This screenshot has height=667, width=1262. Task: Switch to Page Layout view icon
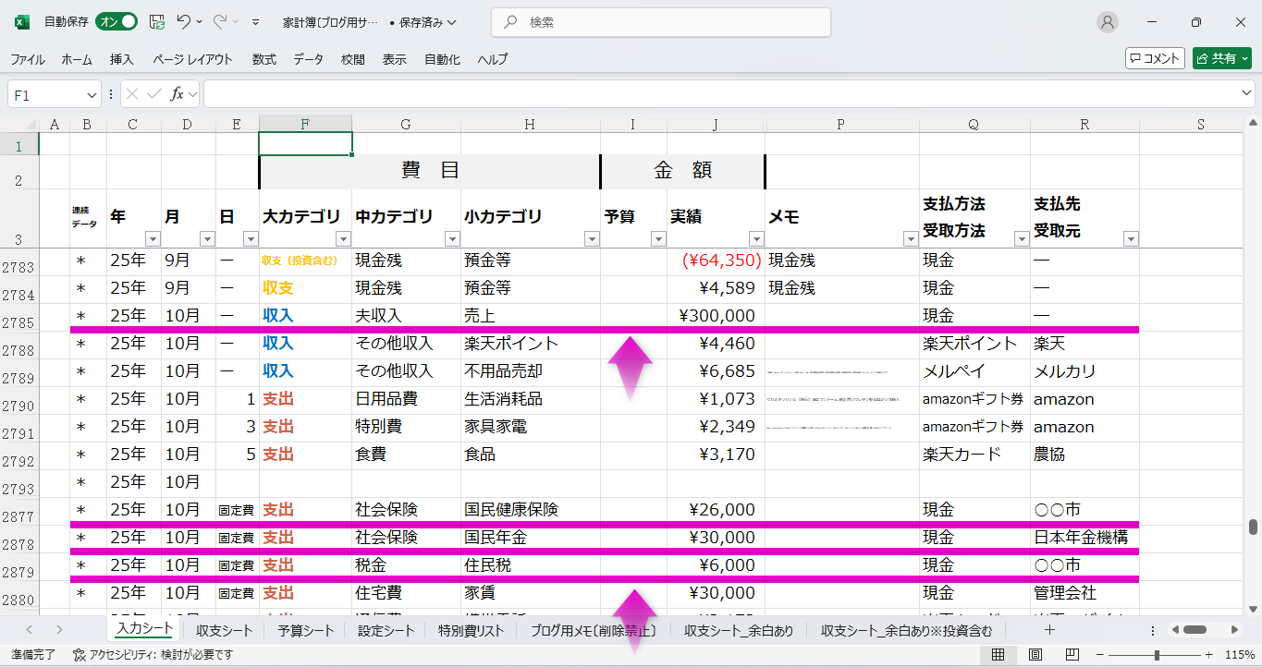pyautogui.click(x=1035, y=655)
